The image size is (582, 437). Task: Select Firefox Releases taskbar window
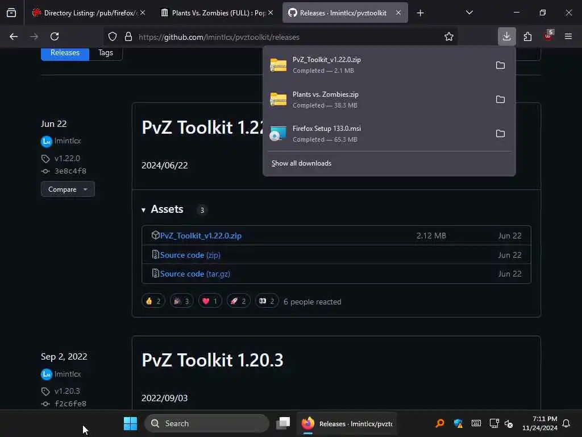point(347,423)
